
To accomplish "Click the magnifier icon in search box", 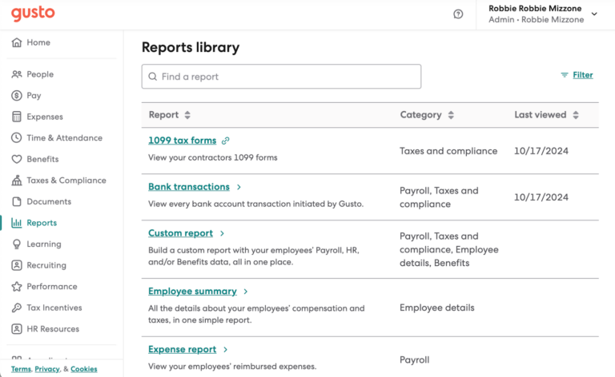I will pyautogui.click(x=153, y=77).
